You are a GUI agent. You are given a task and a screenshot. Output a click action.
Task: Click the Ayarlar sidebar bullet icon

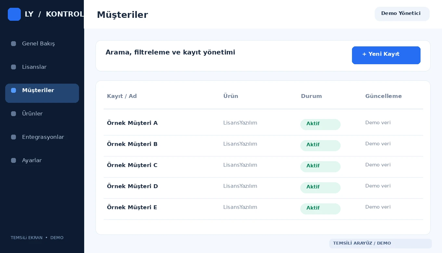(x=13, y=160)
